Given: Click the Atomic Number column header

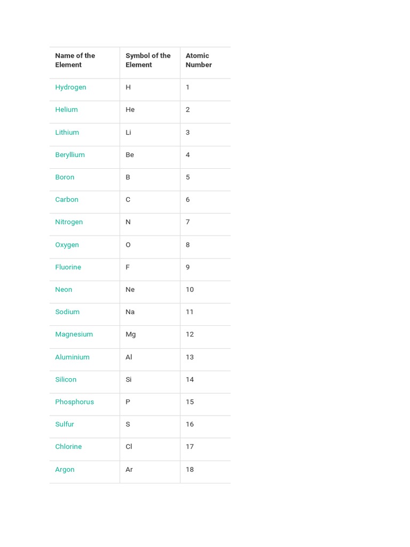Looking at the screenshot, I should coord(199,60).
